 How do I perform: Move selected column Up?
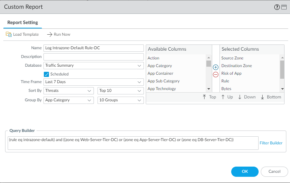coord(227,97)
